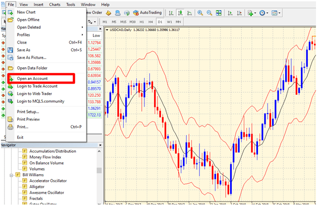The height and width of the screenshot is (207, 318).
Task: Open the View menu
Action: pyautogui.click(x=24, y=5)
